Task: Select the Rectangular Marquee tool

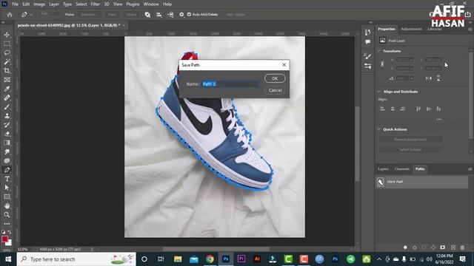Action: click(7, 44)
